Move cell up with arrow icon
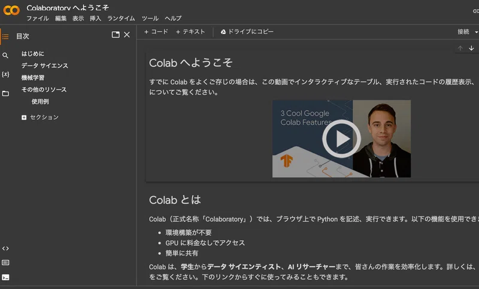Screen dimensions: 479x289 pyautogui.click(x=460, y=48)
